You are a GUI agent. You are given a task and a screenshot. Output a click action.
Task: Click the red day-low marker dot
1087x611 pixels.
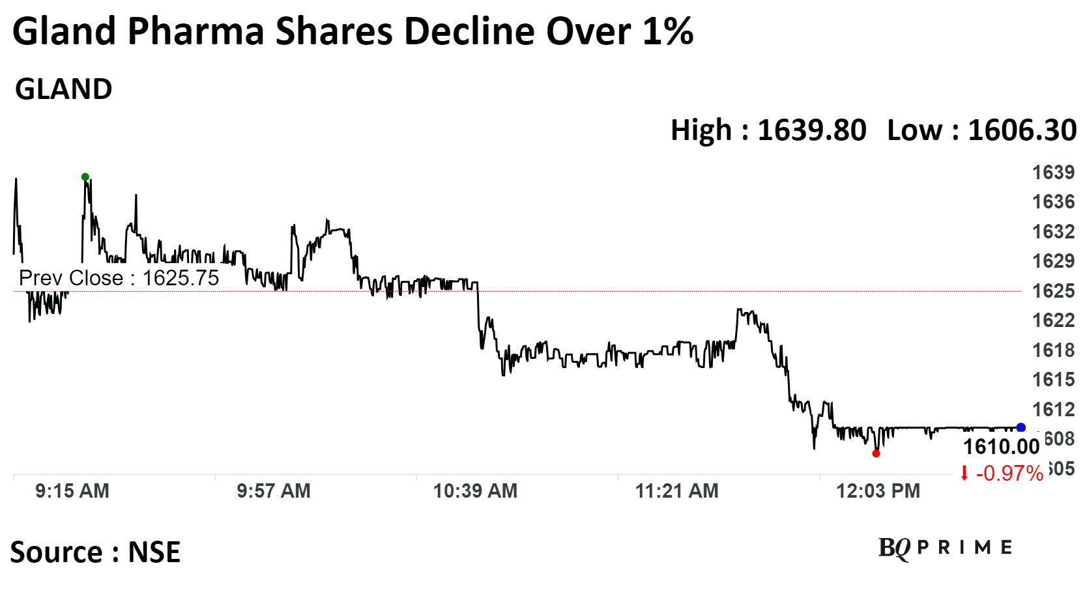(x=876, y=453)
